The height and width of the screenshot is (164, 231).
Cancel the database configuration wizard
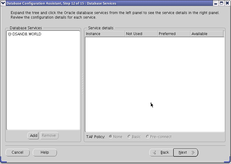point(17,152)
